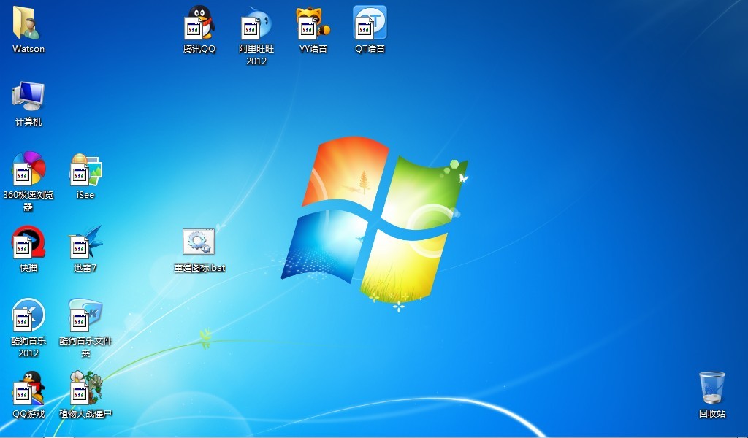Click the 腾讯QQ penguin shortcut icon

point(199,23)
